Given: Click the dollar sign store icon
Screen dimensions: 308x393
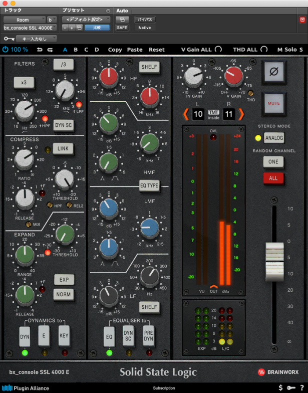Looking at the screenshot, I should (x=280, y=388).
